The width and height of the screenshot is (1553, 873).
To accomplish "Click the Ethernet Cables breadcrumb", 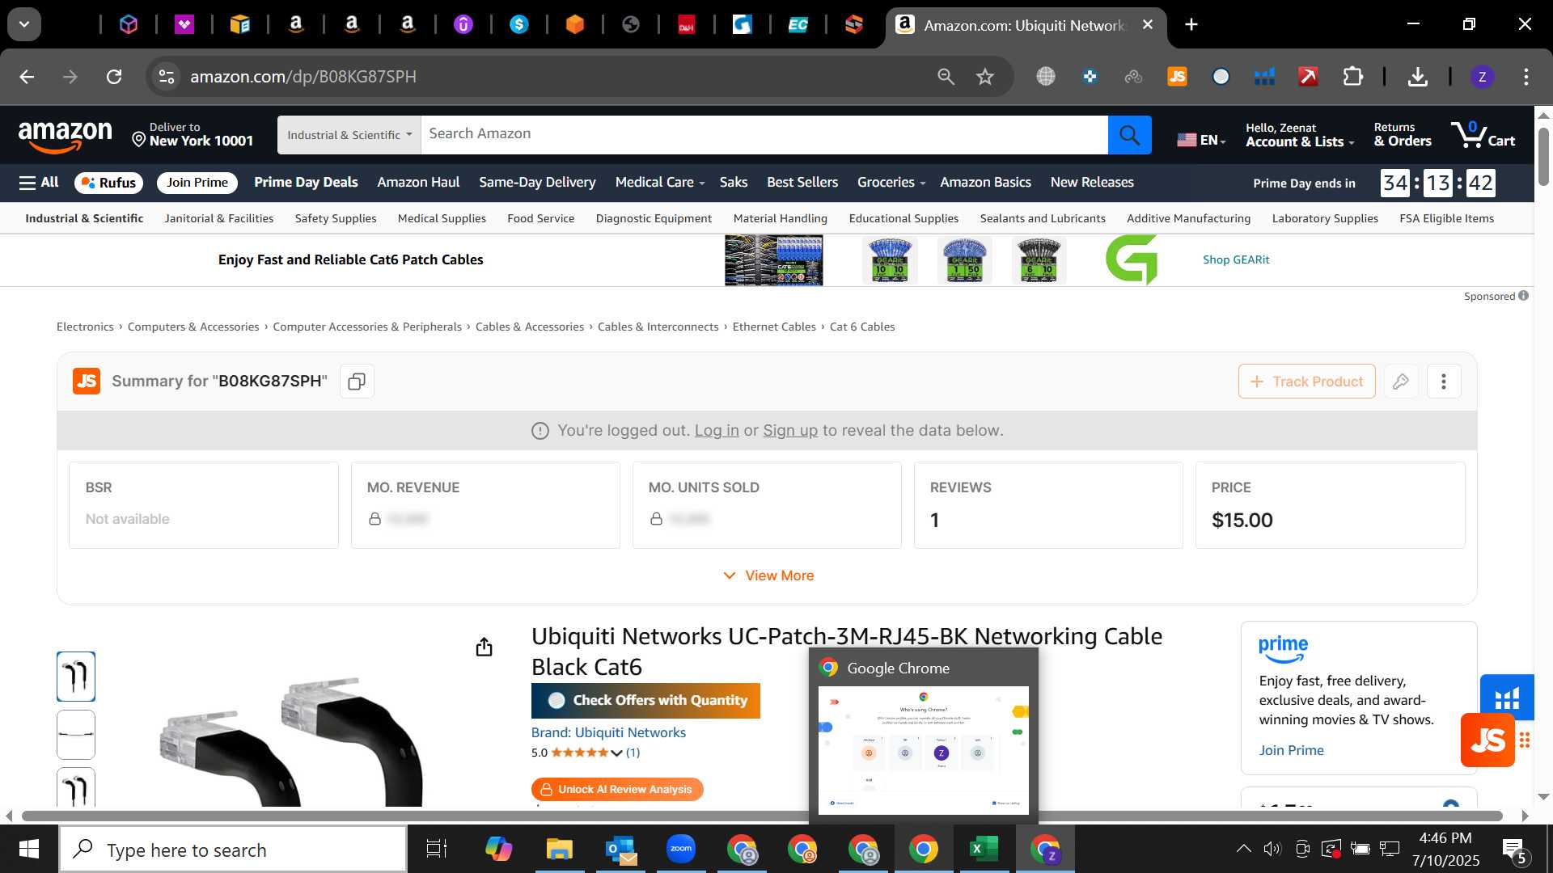I will (x=774, y=327).
